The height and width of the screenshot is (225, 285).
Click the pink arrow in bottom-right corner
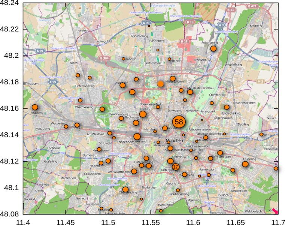[x=275, y=211]
